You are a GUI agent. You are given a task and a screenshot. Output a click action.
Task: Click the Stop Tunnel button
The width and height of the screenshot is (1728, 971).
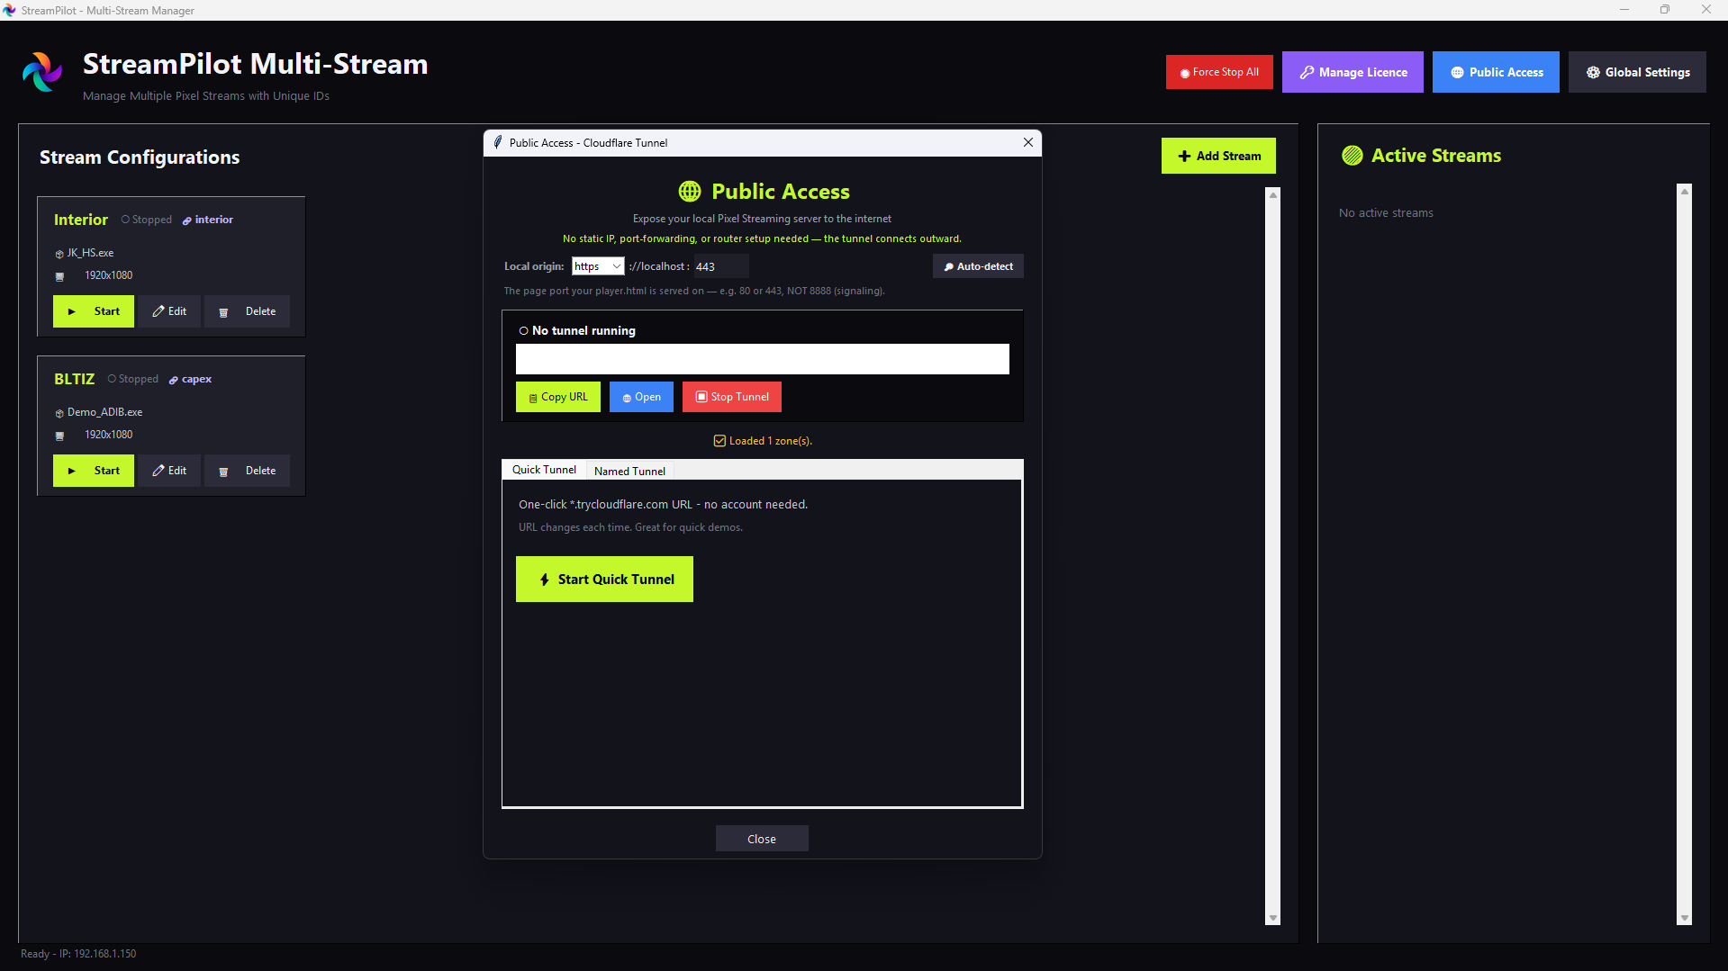(732, 397)
